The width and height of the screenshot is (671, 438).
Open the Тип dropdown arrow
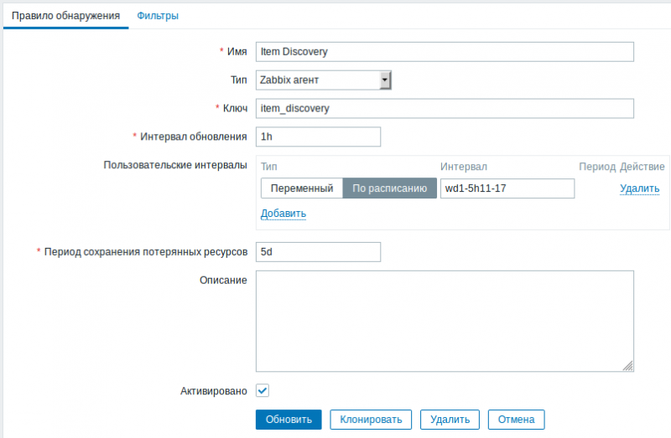tap(386, 80)
